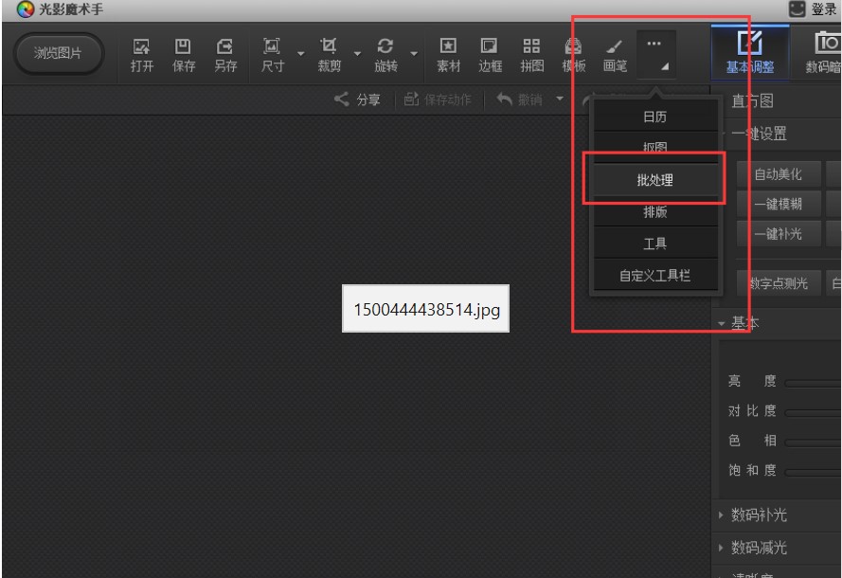This screenshot has height=578, width=842.
Task: Expand the 数码补光 section
Action: 721,515
